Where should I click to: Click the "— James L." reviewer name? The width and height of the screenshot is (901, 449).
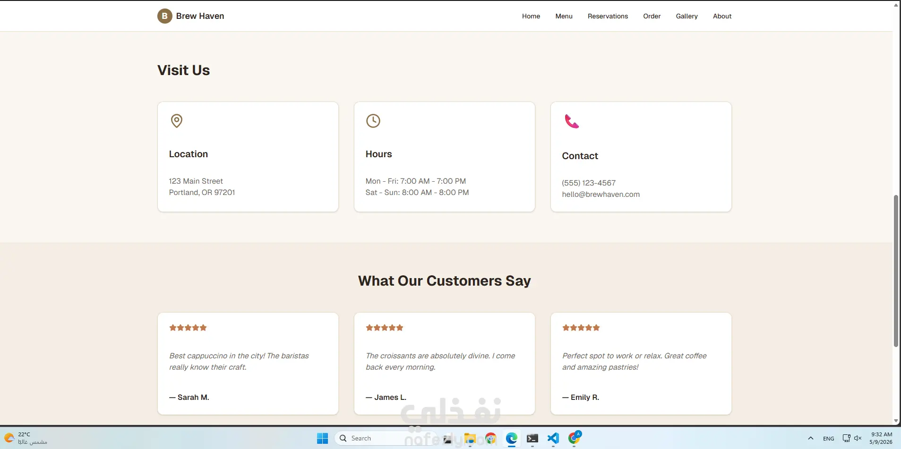[386, 398]
